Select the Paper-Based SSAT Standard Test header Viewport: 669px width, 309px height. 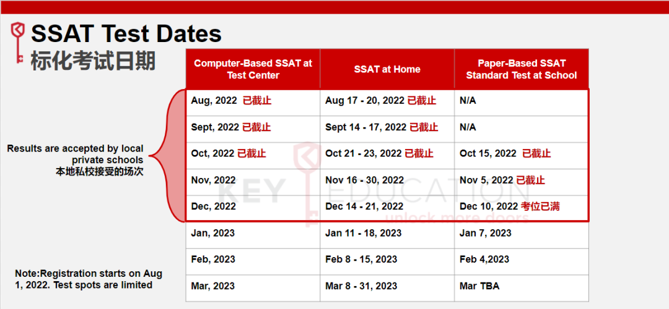click(521, 69)
